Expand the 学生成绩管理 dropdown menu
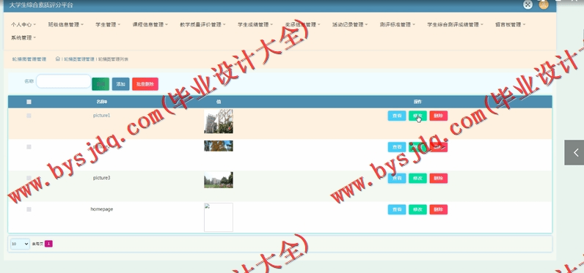Viewport: 584px width, 273px height. tap(255, 24)
